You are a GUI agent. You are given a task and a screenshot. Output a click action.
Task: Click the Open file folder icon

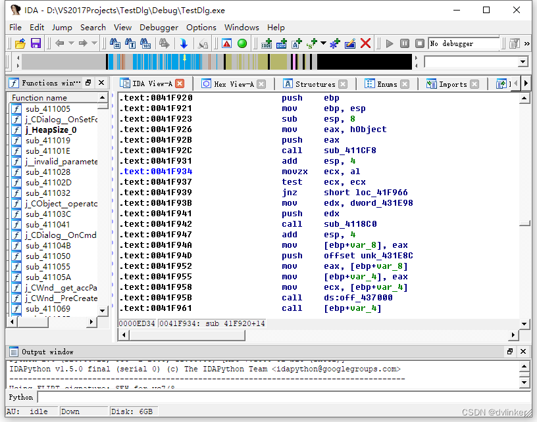pyautogui.click(x=20, y=43)
